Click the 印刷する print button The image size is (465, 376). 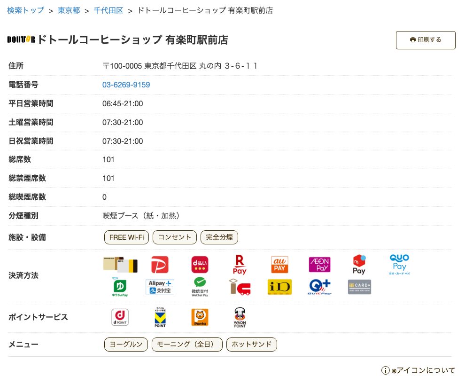point(426,40)
